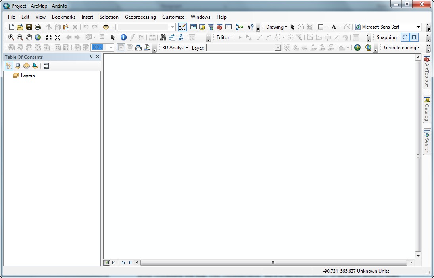Open the Geoprocessing menu
This screenshot has height=278, width=434.
(x=140, y=17)
